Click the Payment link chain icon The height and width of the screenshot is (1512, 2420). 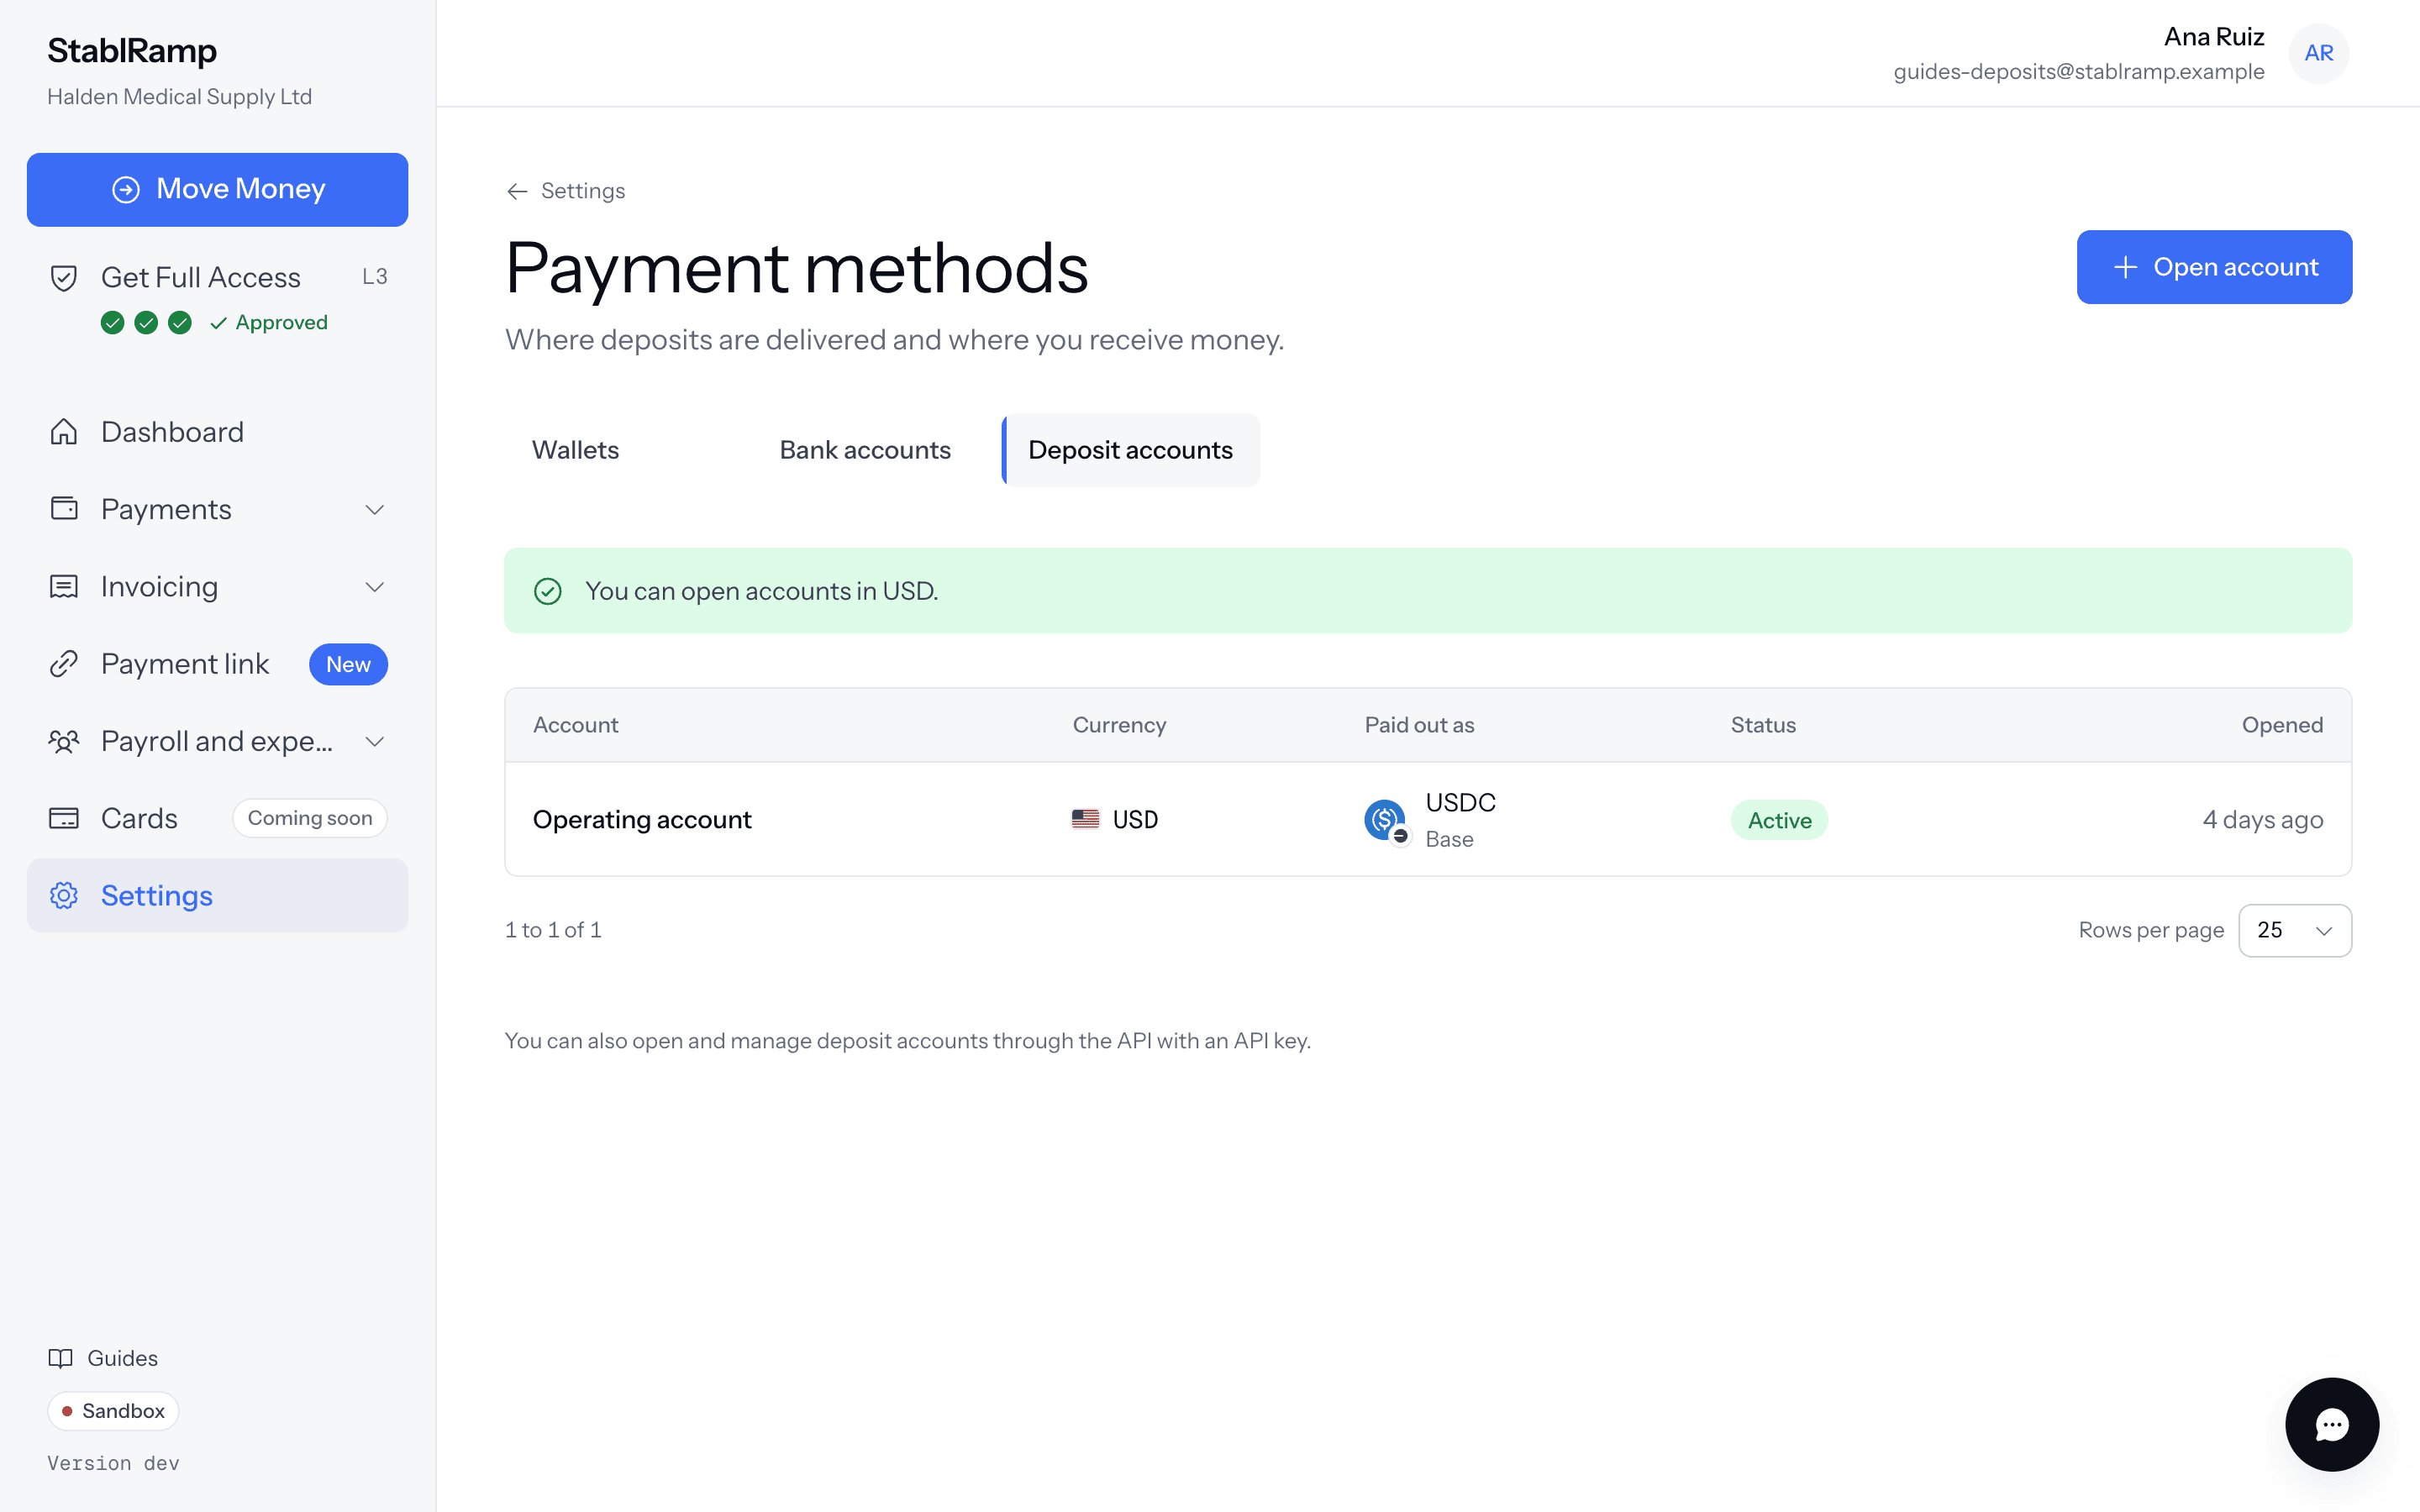click(x=64, y=664)
